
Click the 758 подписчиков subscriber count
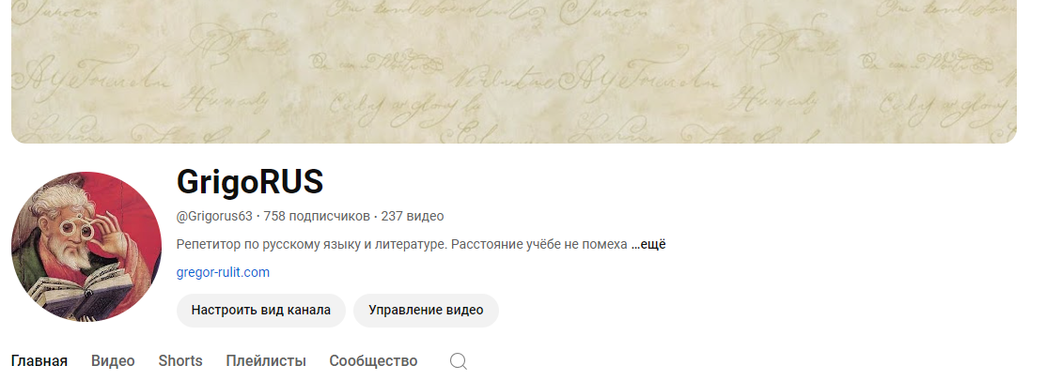coord(317,216)
